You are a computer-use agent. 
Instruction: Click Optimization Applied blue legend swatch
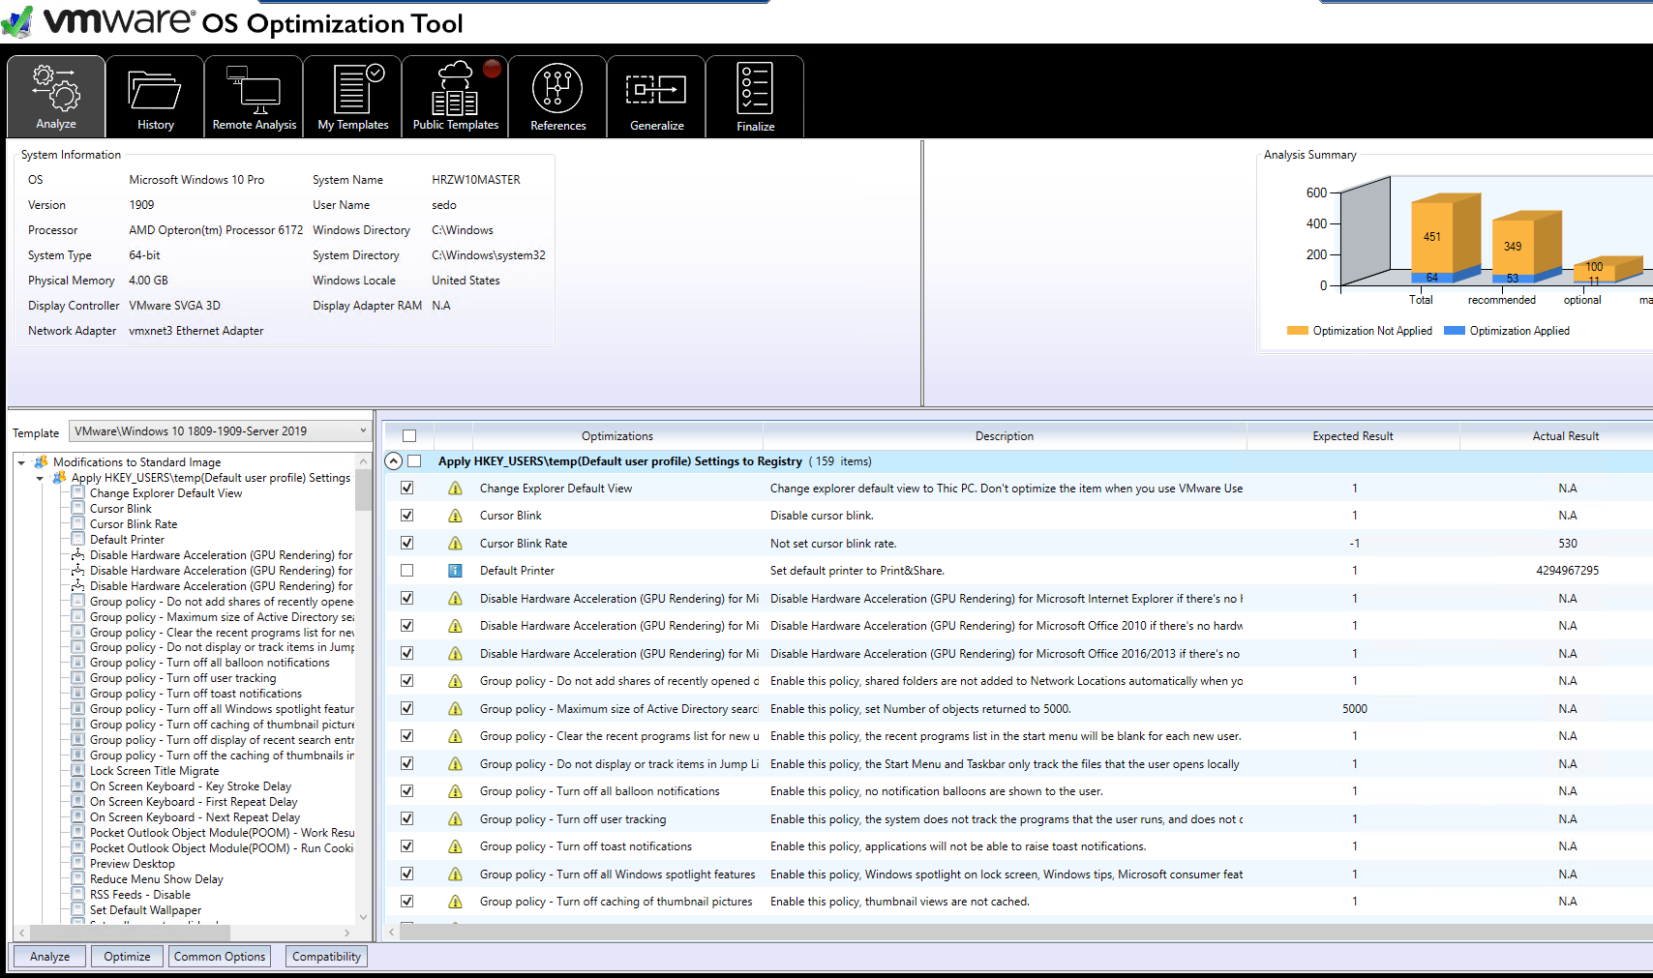pyautogui.click(x=1454, y=331)
